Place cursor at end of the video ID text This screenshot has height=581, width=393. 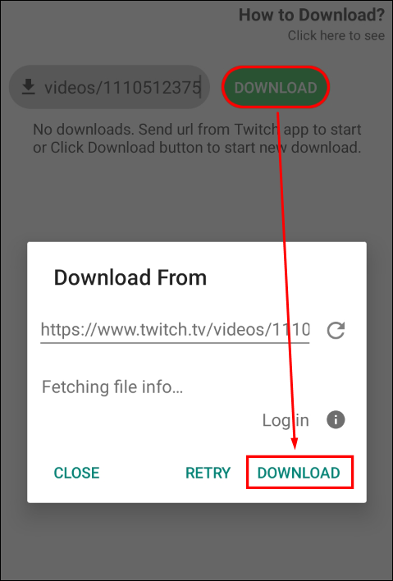point(200,88)
